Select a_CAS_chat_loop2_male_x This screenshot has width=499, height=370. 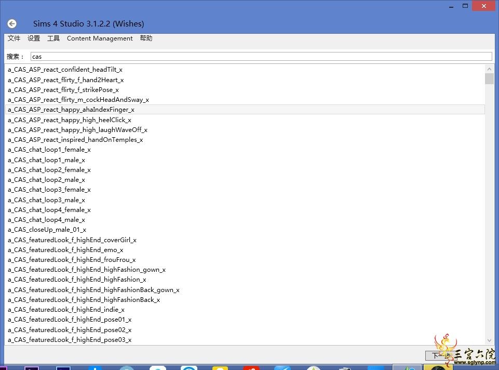pyautogui.click(x=245, y=180)
